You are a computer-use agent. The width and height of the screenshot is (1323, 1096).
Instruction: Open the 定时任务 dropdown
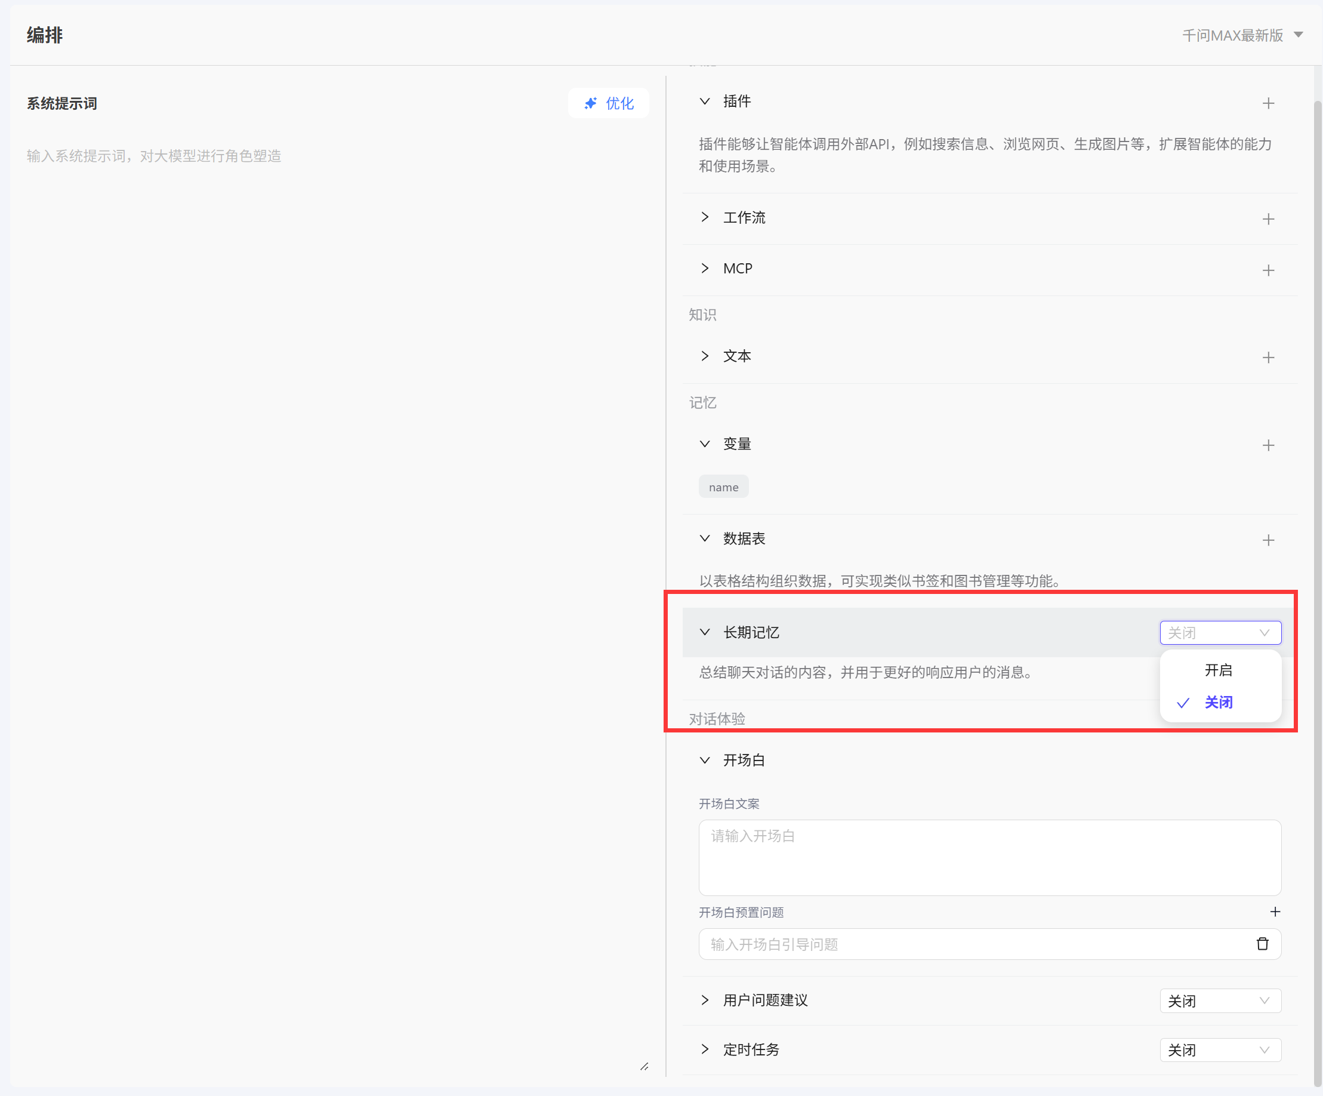[1220, 1050]
